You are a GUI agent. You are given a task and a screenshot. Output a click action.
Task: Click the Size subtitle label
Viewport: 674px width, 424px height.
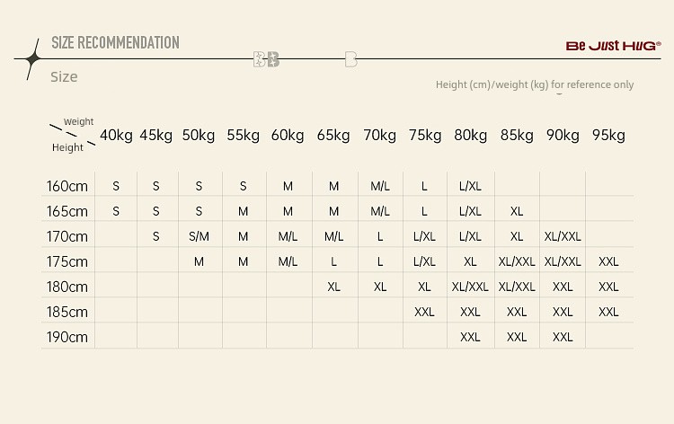pos(64,77)
